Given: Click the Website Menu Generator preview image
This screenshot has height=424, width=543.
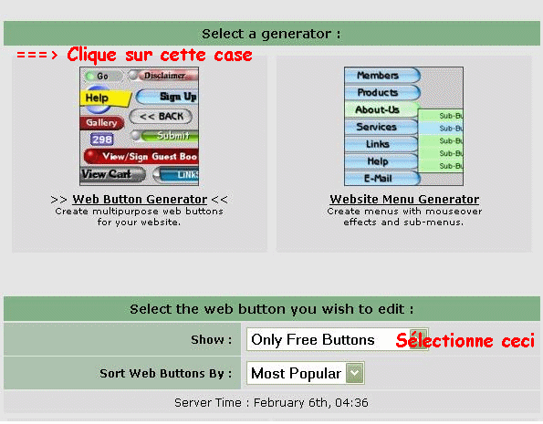Looking at the screenshot, I should tap(403, 127).
